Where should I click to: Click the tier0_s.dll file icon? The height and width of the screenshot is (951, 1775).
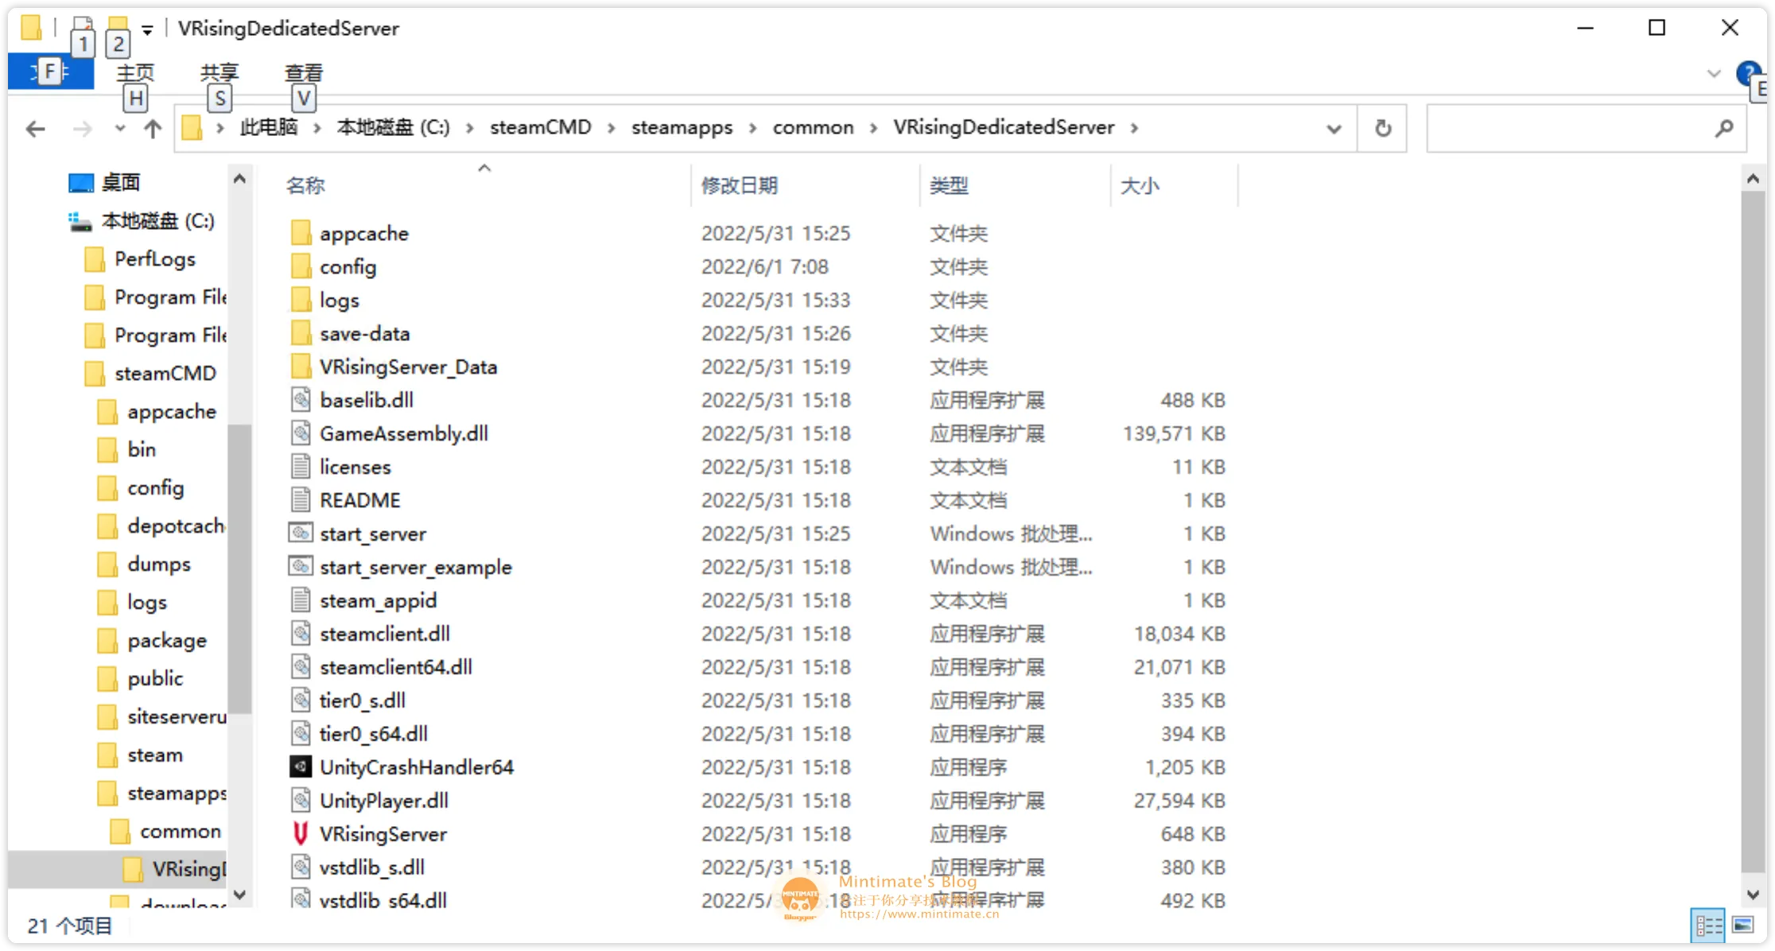pos(300,700)
